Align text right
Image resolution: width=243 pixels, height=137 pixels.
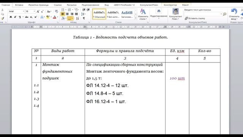click(72, 14)
